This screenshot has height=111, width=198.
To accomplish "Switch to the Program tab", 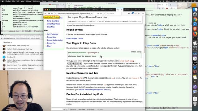I will (x=64, y=10).
